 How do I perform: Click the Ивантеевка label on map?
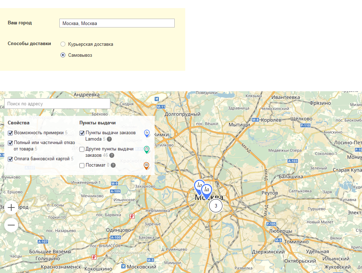pos(286,98)
